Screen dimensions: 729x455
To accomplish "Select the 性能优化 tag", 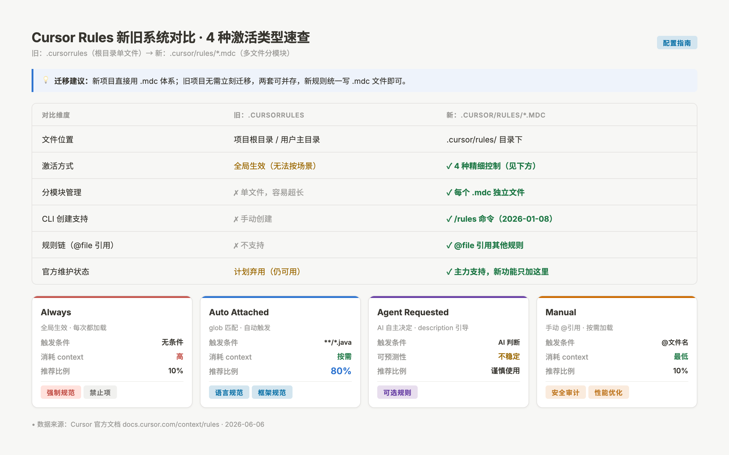I will (x=608, y=392).
